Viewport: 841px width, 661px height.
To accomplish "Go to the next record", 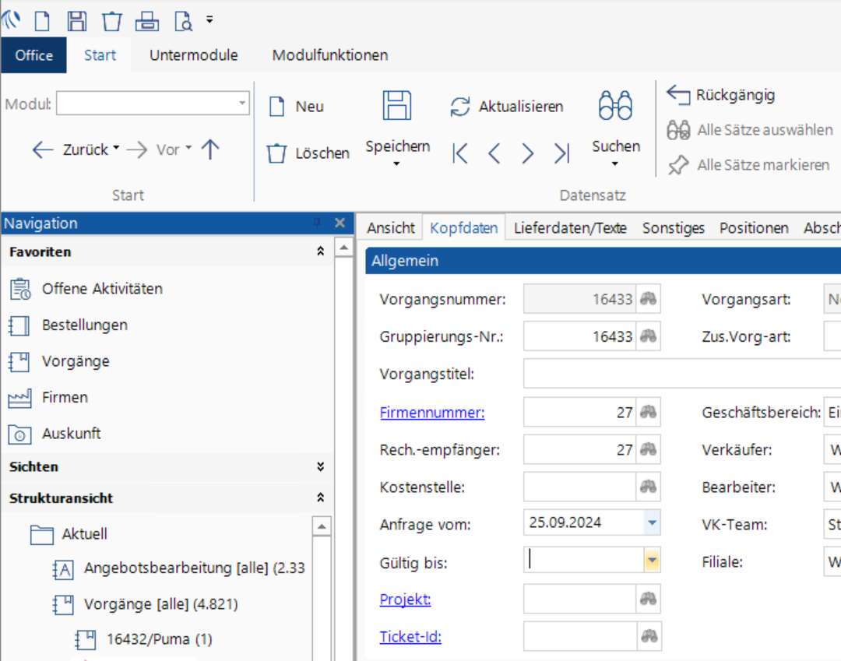I will 528,153.
